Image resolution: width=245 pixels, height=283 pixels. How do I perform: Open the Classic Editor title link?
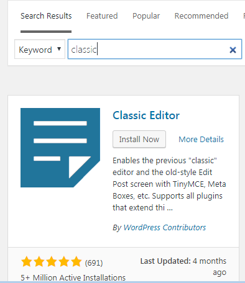(x=146, y=115)
